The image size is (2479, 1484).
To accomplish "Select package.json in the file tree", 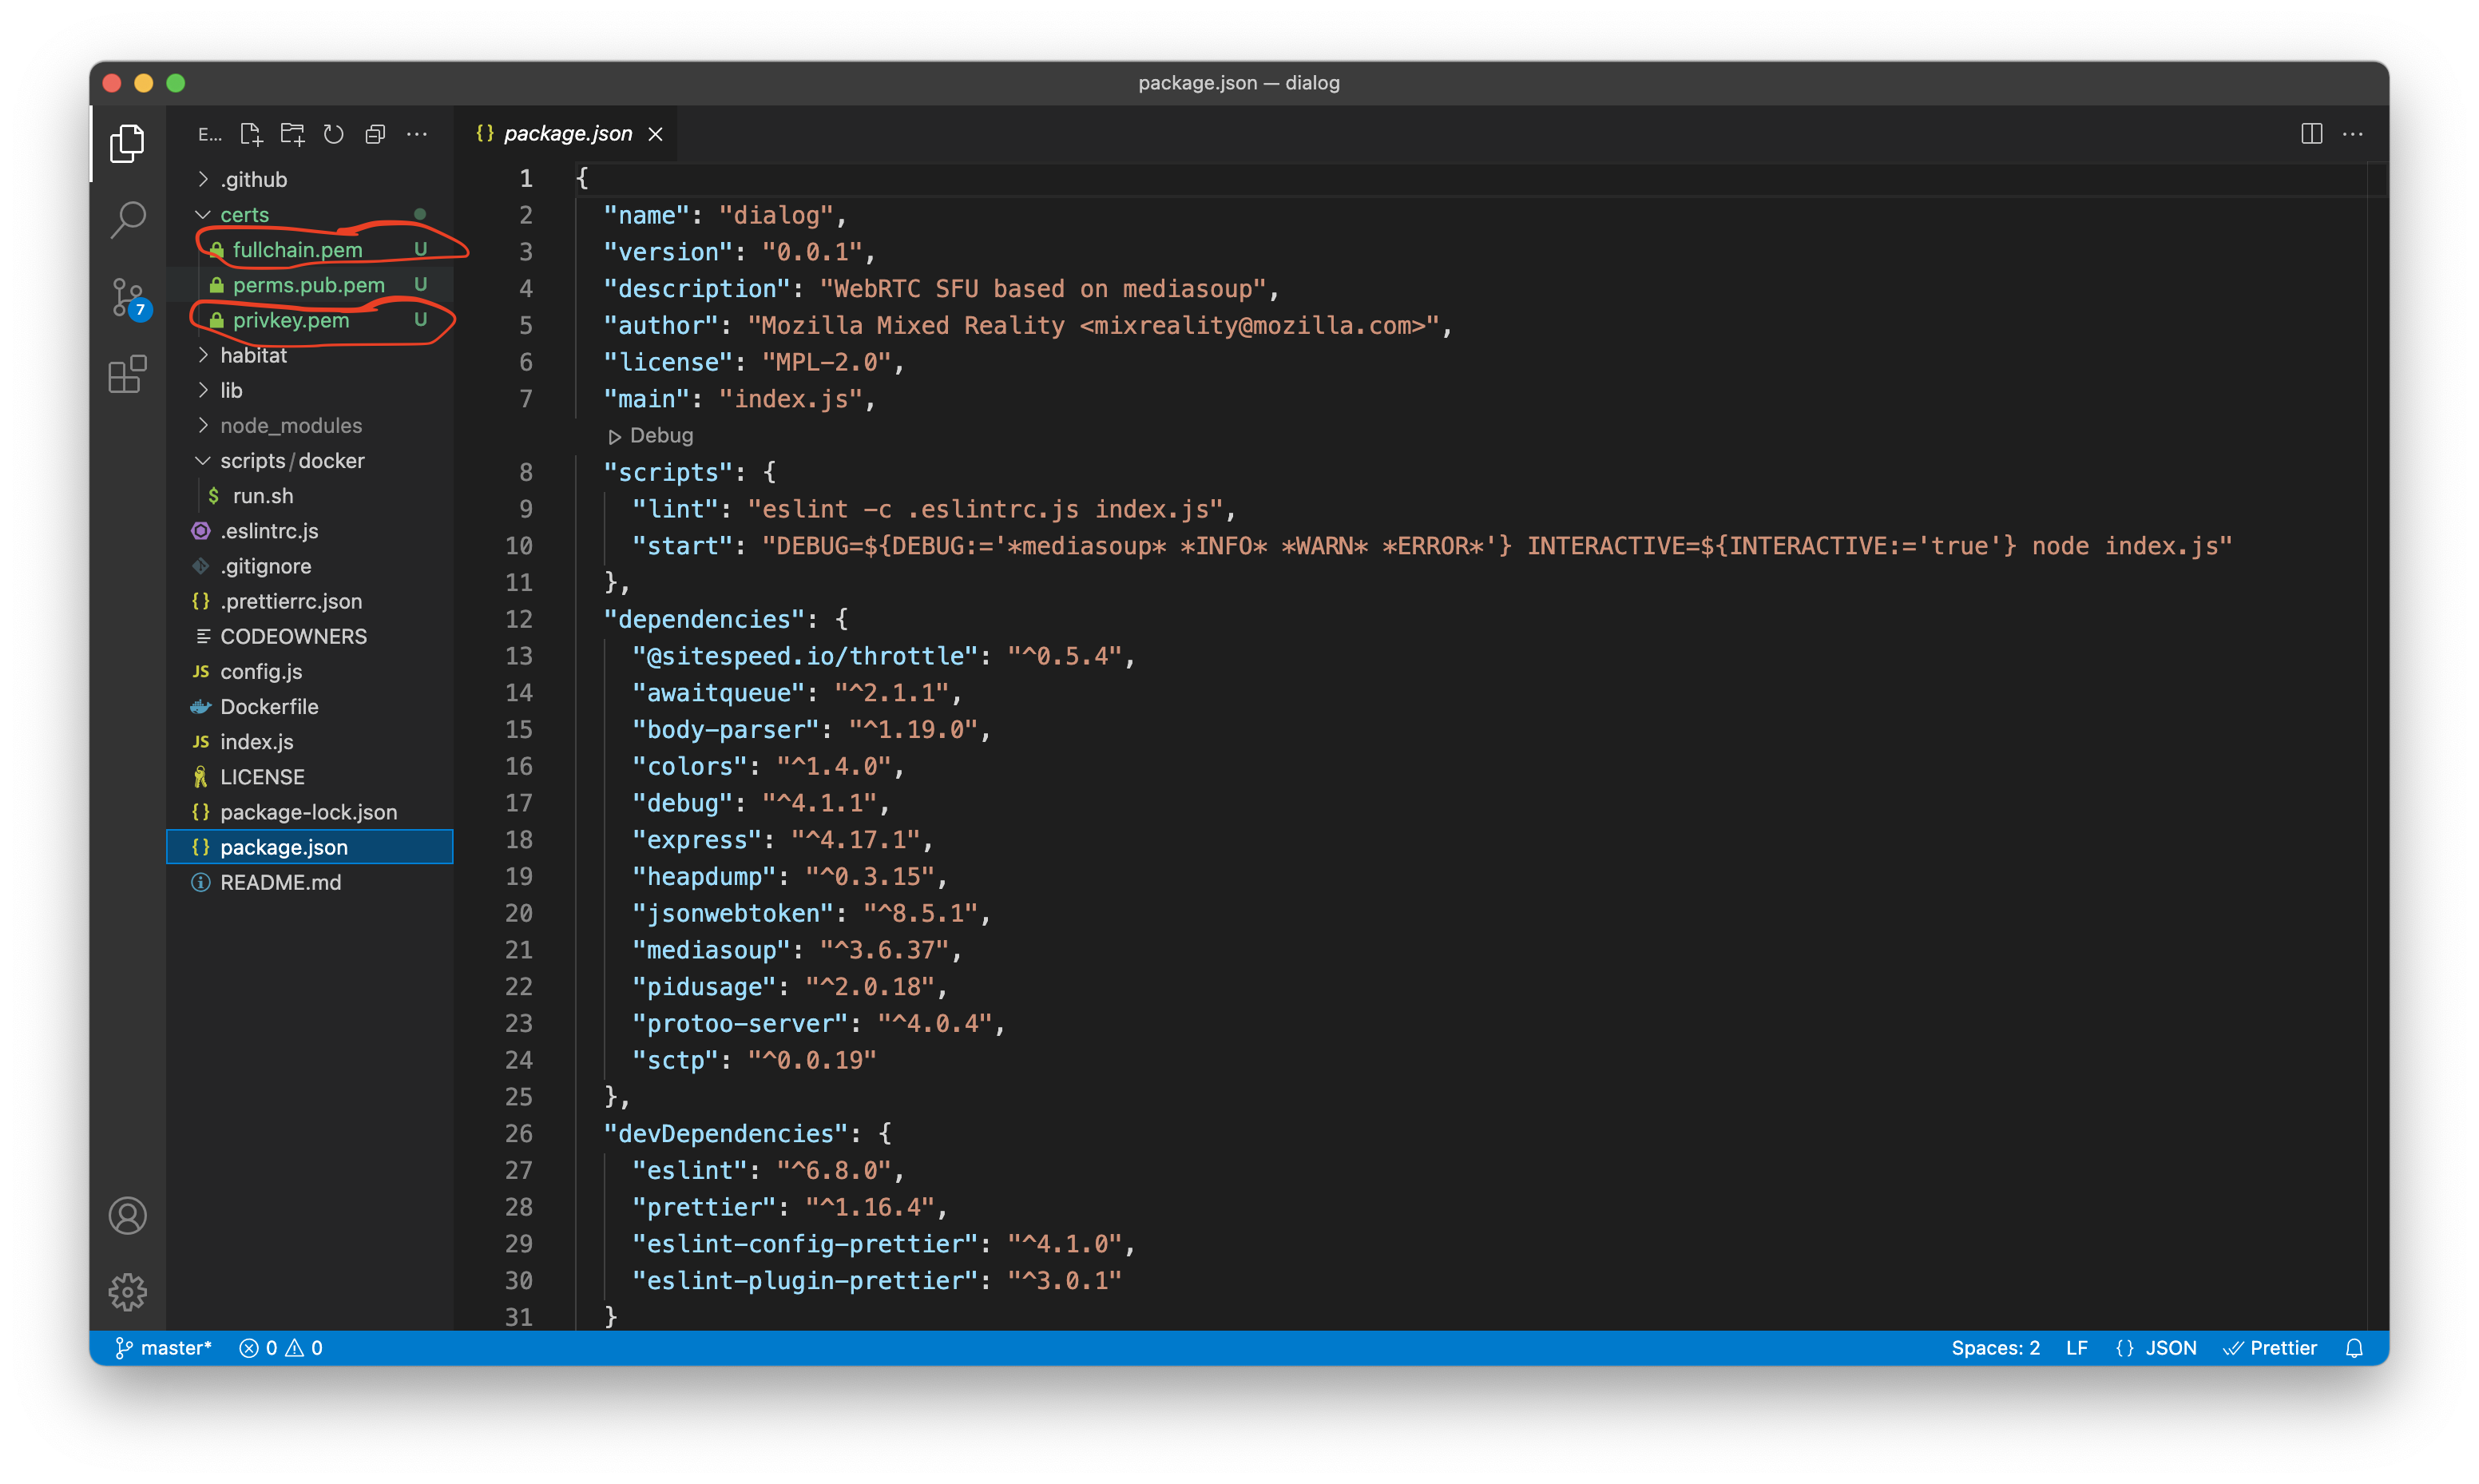I will pyautogui.click(x=310, y=847).
